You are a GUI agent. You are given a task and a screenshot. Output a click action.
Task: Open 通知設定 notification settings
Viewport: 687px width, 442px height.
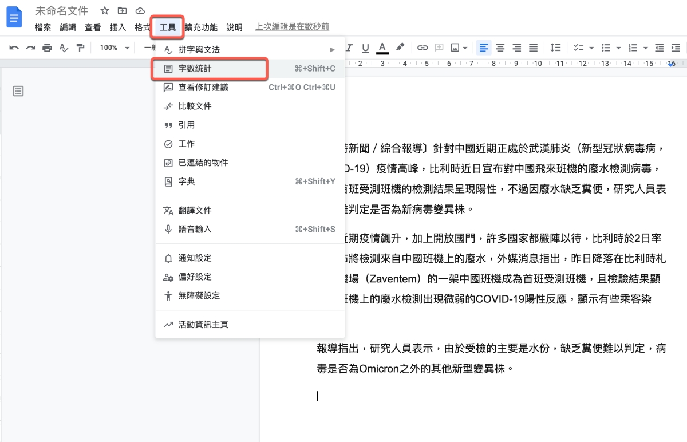tap(250, 258)
